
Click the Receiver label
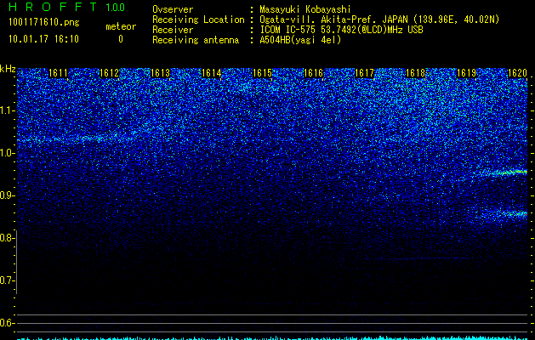coord(173,30)
